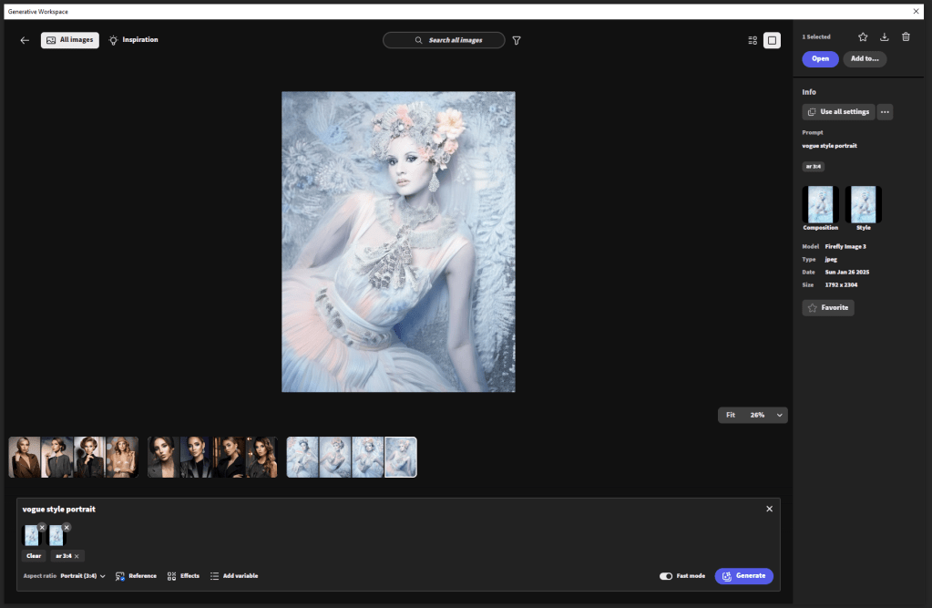Click Use all settings button
Image resolution: width=932 pixels, height=608 pixels.
[838, 112]
